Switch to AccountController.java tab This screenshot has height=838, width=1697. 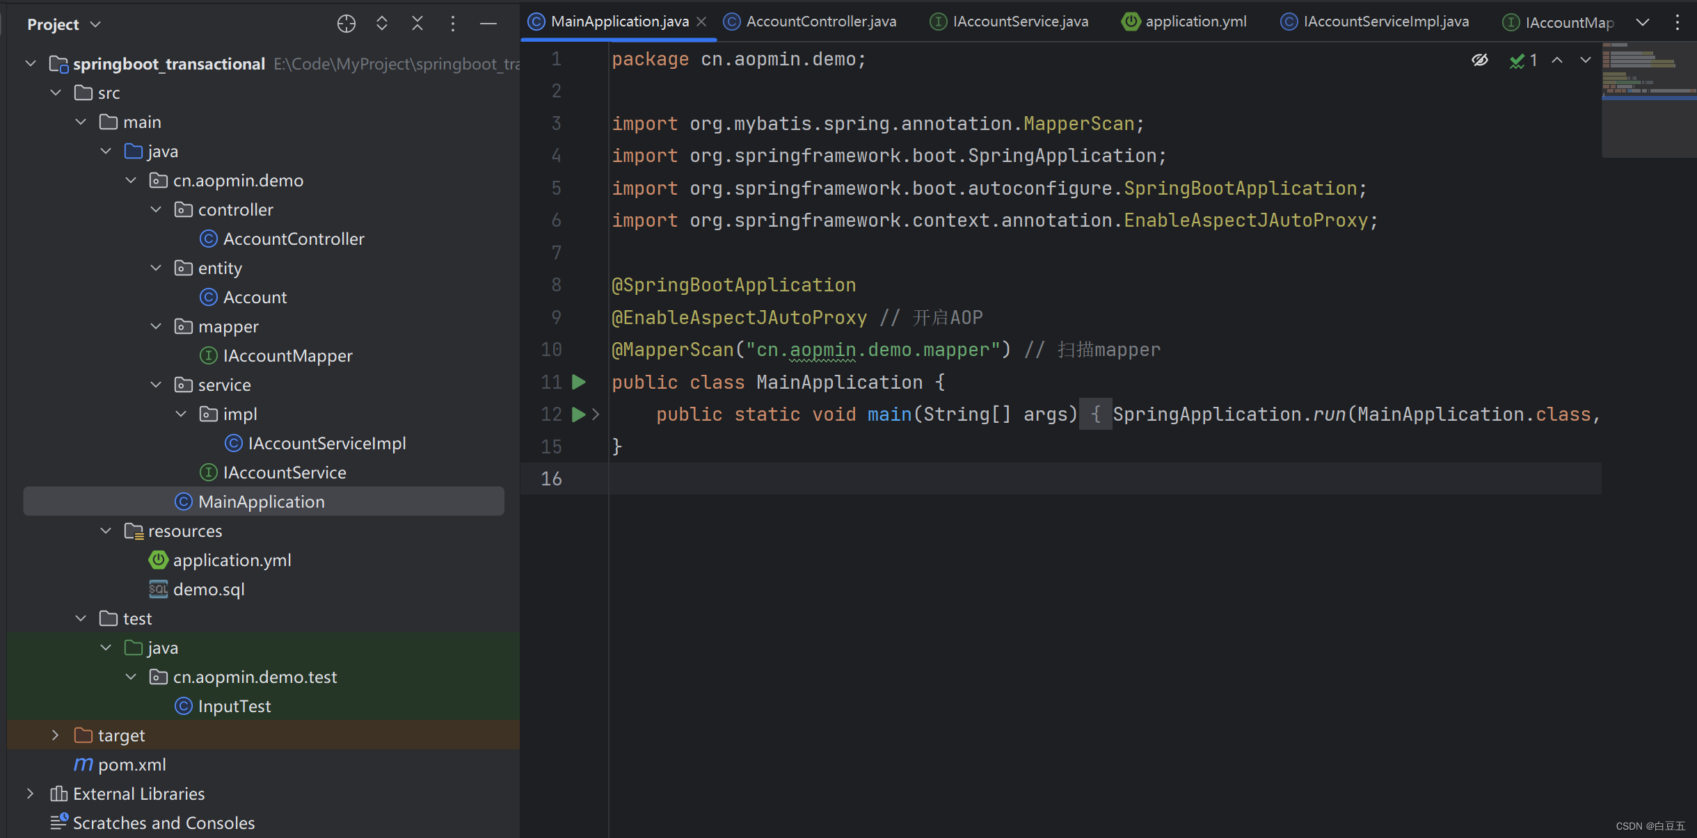[x=810, y=22]
